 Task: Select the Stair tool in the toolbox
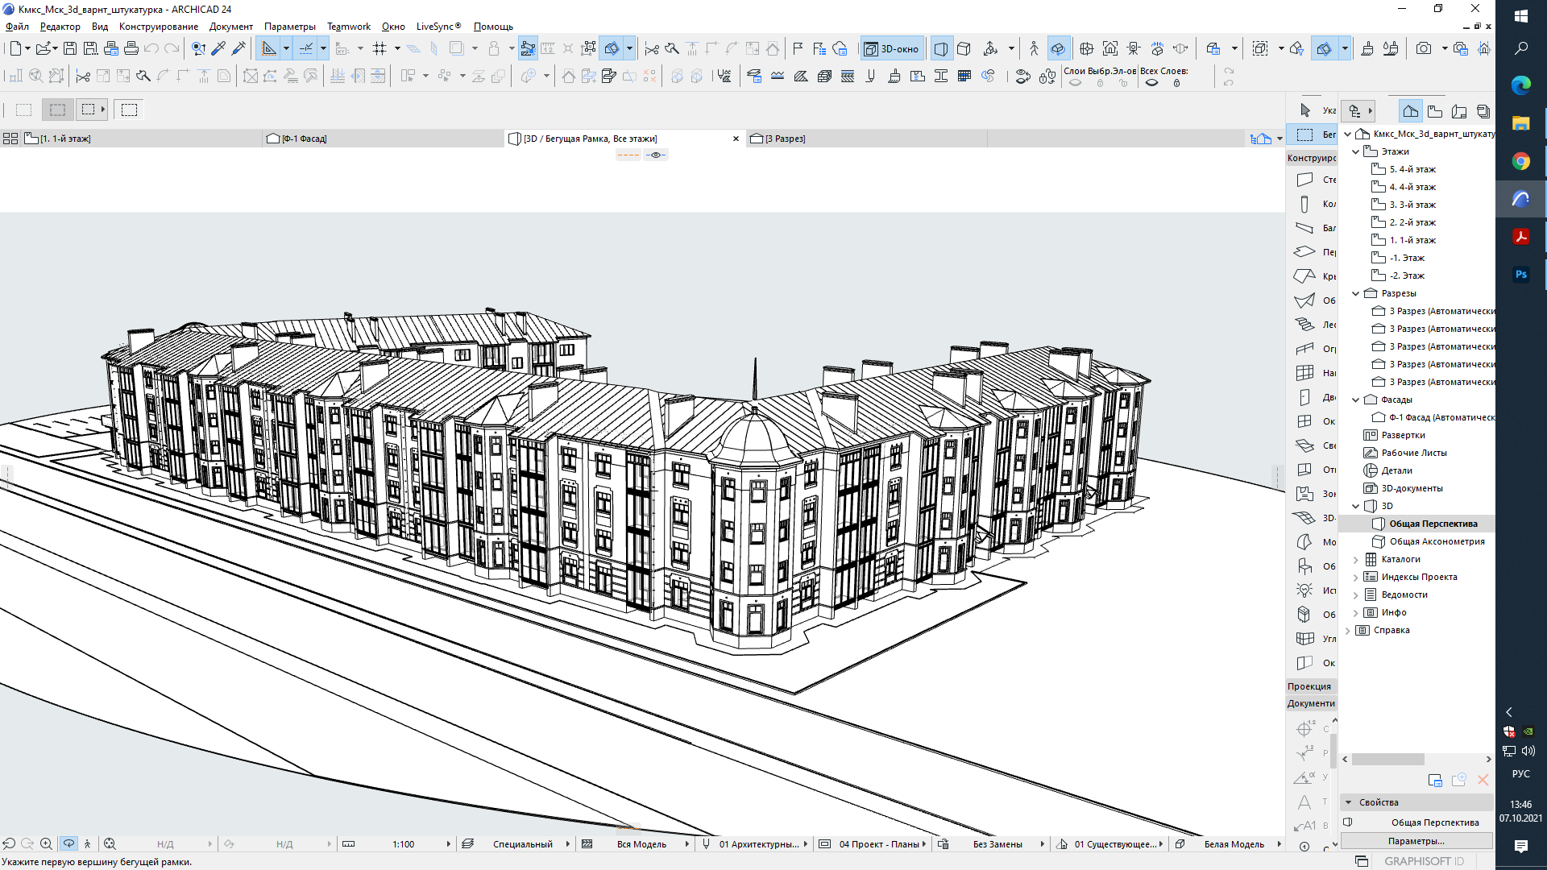point(1311,325)
